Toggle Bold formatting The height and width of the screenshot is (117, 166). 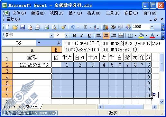point(74,35)
